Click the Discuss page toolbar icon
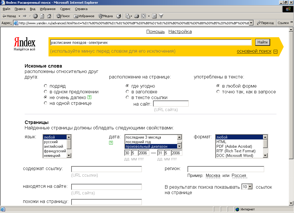Screen dimensions: 294x213 point(154,16)
